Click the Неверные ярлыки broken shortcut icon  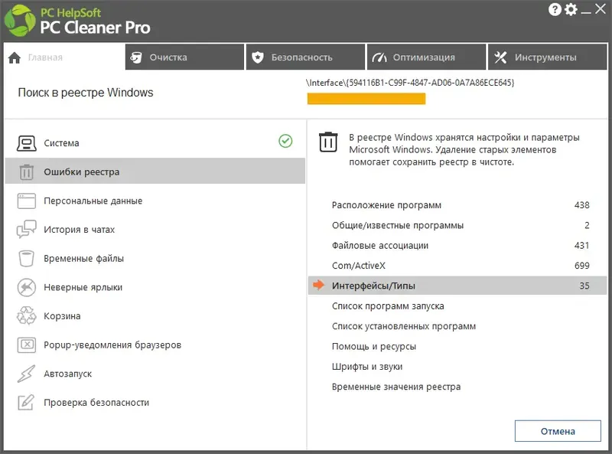pos(24,287)
